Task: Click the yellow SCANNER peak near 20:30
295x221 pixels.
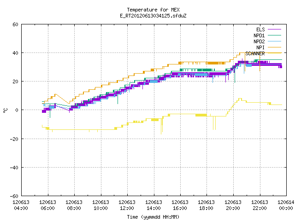Action: tap(240, 99)
